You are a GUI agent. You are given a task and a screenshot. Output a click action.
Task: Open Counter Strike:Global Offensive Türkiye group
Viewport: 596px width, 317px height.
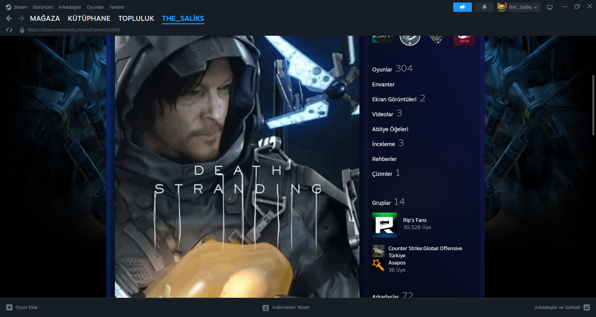[x=425, y=252]
